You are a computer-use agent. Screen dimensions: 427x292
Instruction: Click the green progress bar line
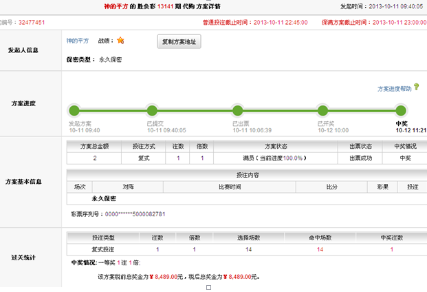point(195,110)
